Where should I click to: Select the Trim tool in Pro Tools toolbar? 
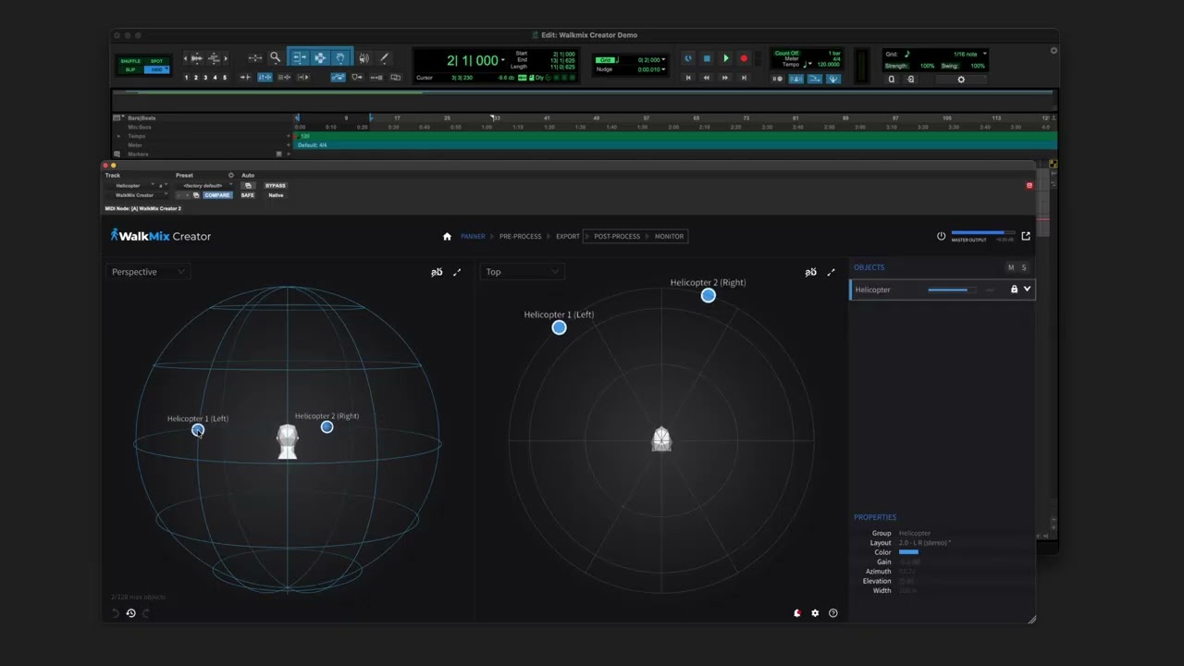[298, 57]
